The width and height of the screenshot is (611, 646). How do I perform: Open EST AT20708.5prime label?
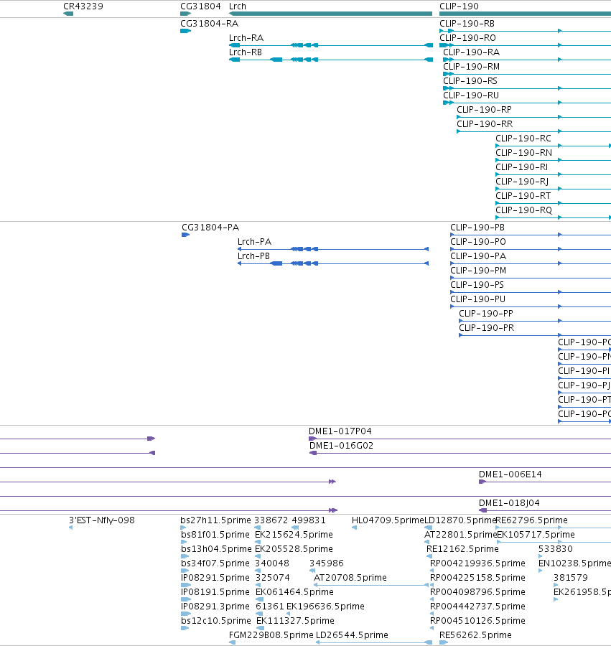pos(350,578)
